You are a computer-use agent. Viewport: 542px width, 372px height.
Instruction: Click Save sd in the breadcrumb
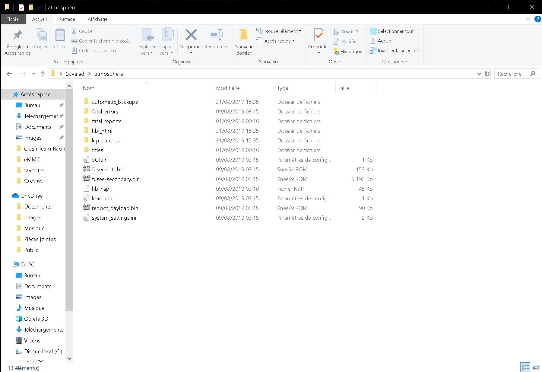75,74
